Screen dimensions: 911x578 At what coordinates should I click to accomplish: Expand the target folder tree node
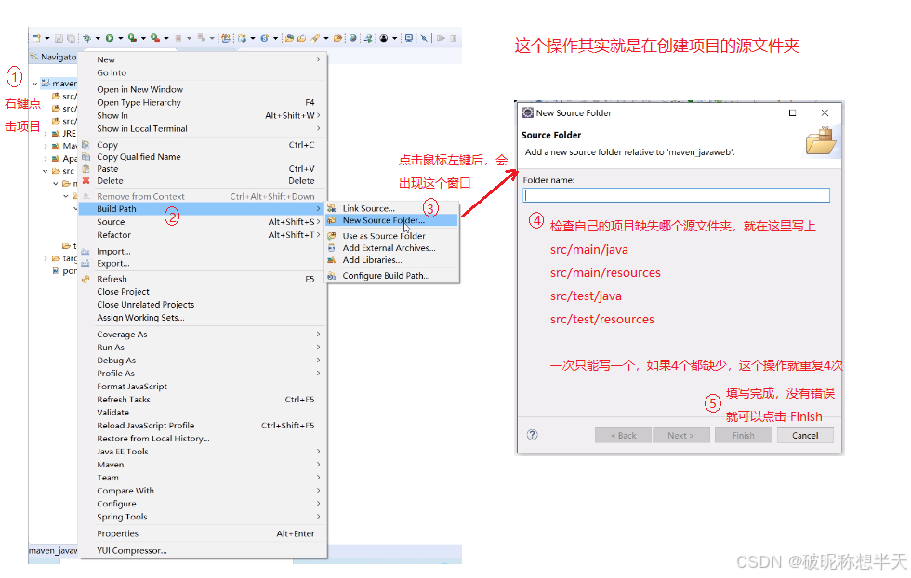46,258
